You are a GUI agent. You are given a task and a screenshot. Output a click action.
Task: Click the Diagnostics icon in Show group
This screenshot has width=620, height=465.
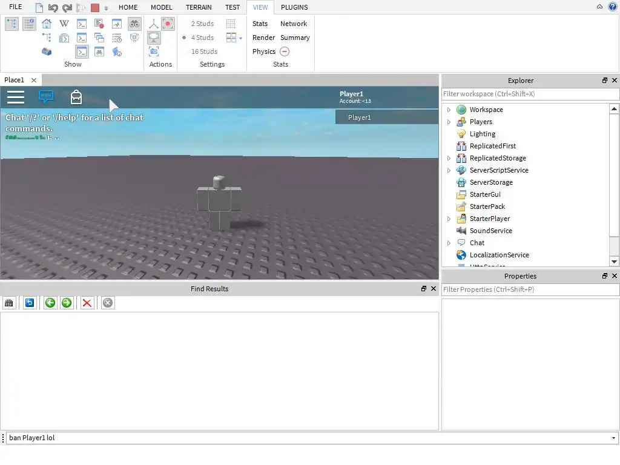(117, 51)
